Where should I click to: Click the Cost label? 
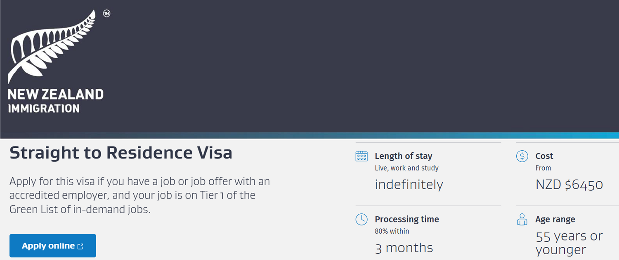(x=544, y=156)
